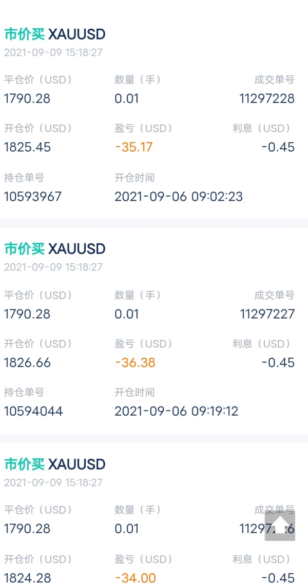308x586 pixels.
Task: Tap the -36.38 profit/loss value
Action: [135, 363]
